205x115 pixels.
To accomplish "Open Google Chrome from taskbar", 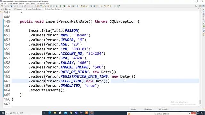I will click(x=71, y=113).
